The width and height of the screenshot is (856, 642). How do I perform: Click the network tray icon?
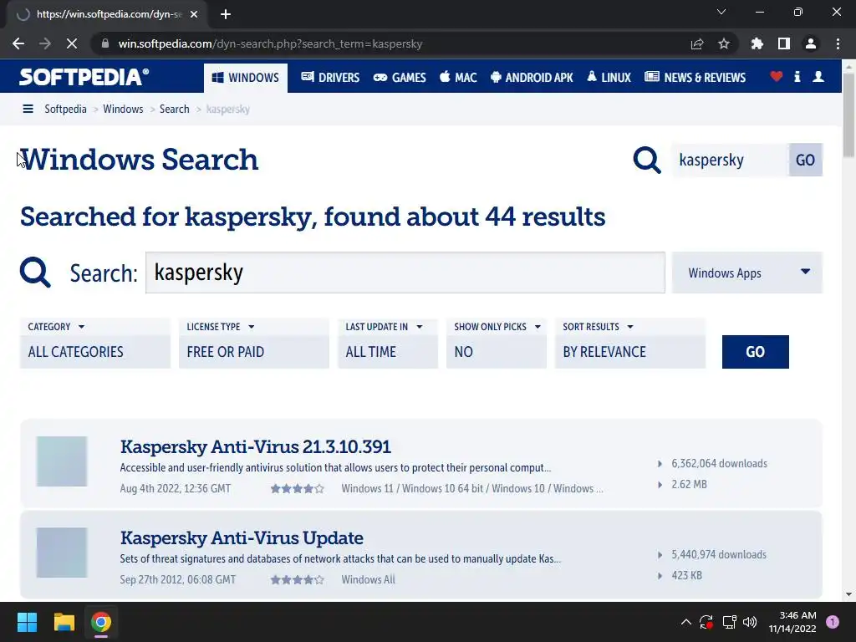(729, 622)
